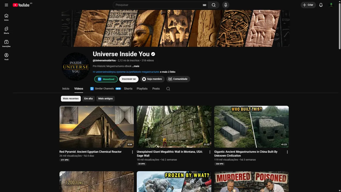This screenshot has height=192, width=341.
Task: Click the page vertical scrollbar
Action: coord(339,26)
